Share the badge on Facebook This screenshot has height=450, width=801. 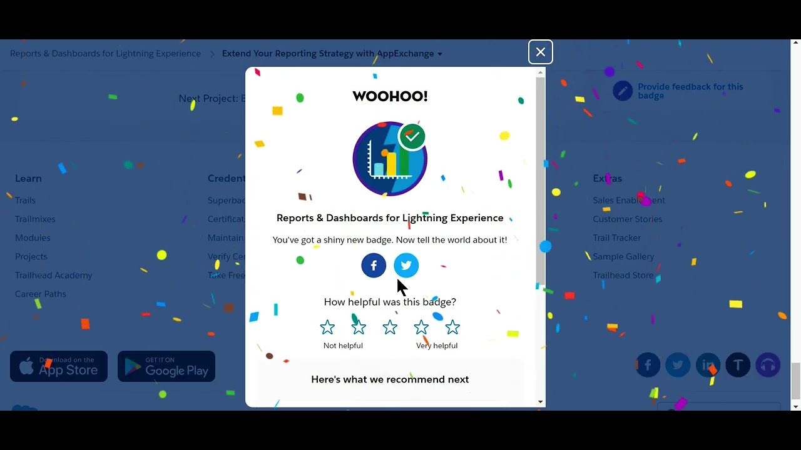[374, 265]
